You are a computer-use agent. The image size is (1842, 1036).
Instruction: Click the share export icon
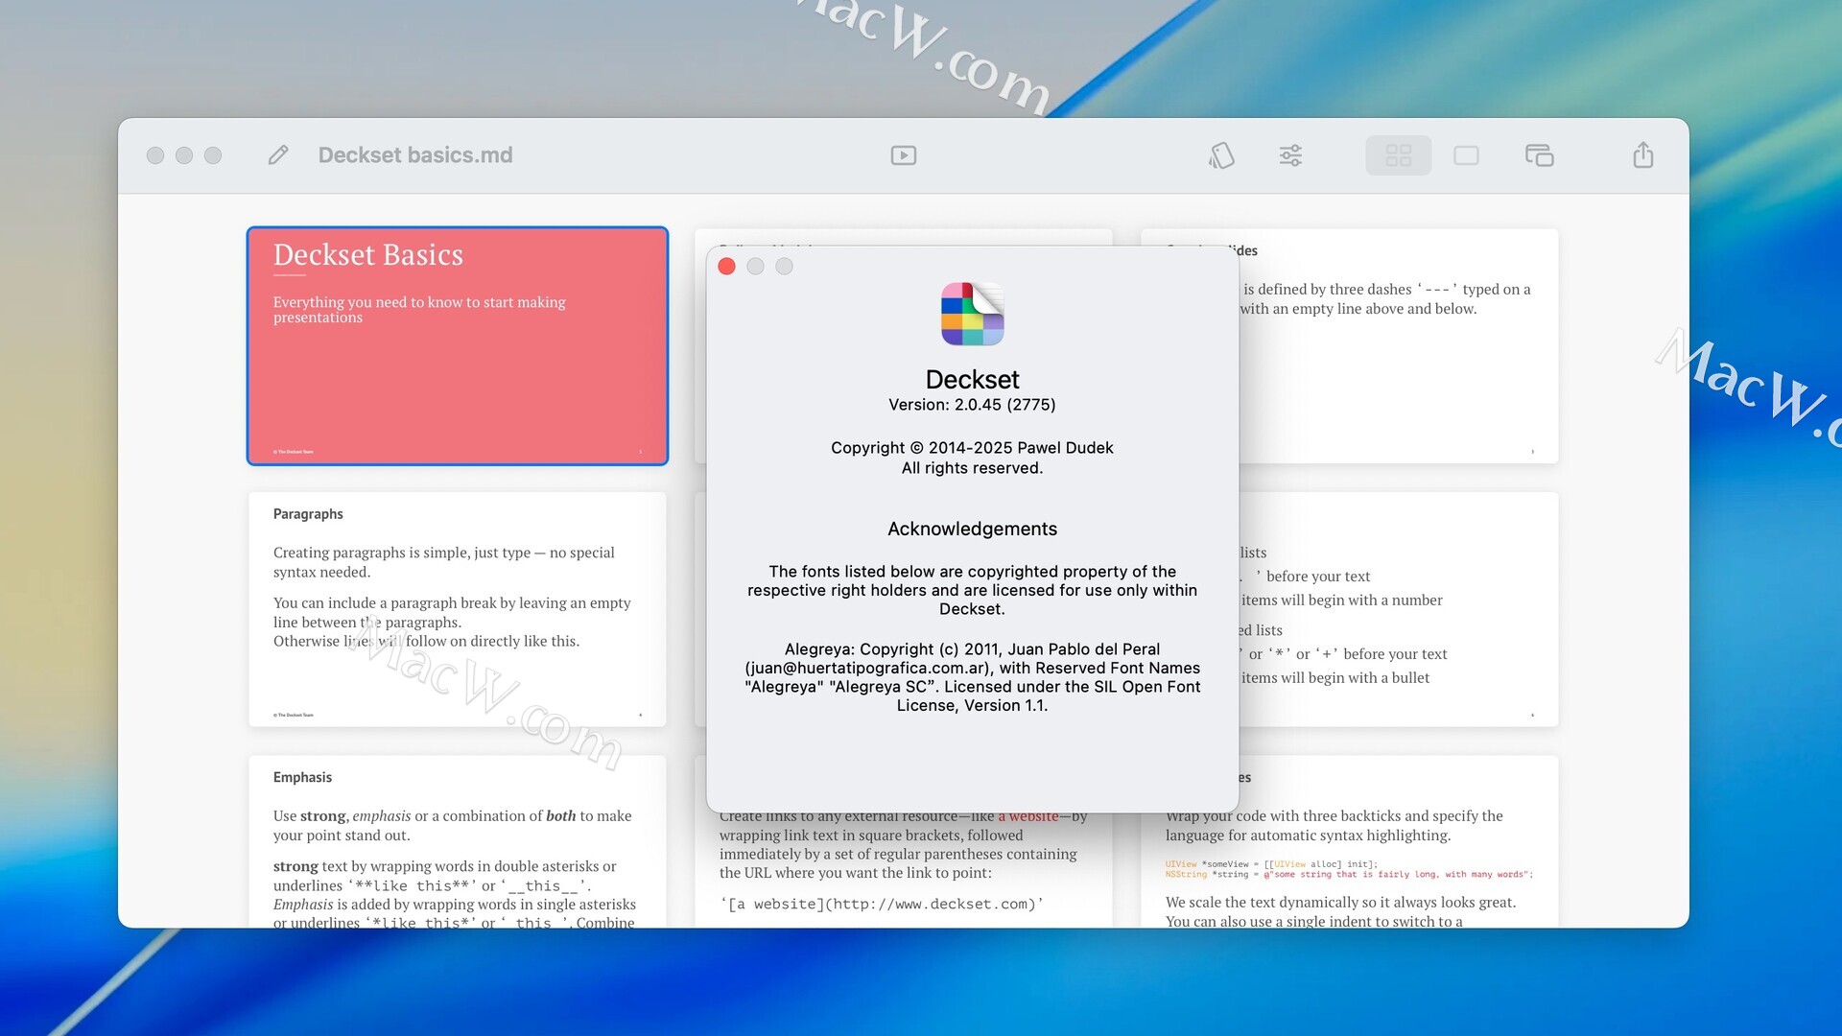pyautogui.click(x=1642, y=155)
